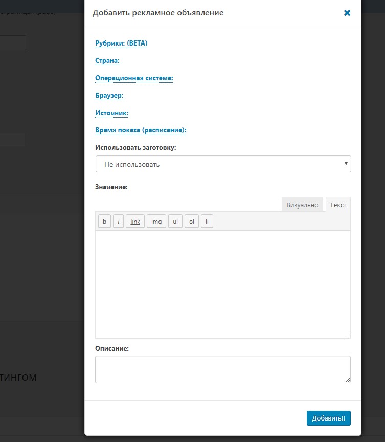The image size is (385, 442).
Task: Open the 'Не использовать' template dropdown
Action: [223, 164]
